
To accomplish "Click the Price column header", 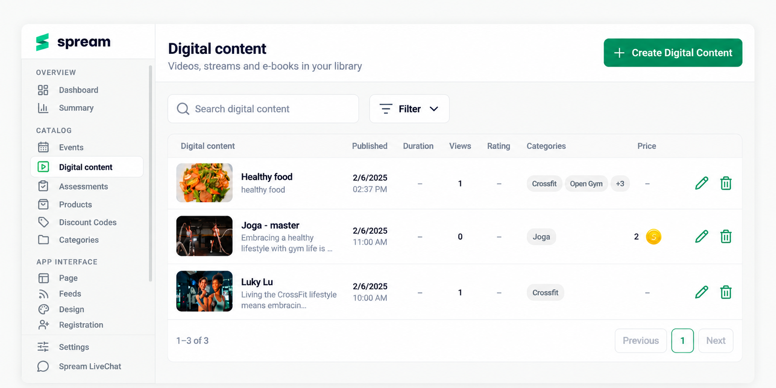I will coord(647,146).
